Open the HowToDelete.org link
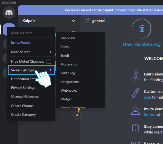Image resolution: width=163 pixels, height=144 pixels. tap(141, 44)
